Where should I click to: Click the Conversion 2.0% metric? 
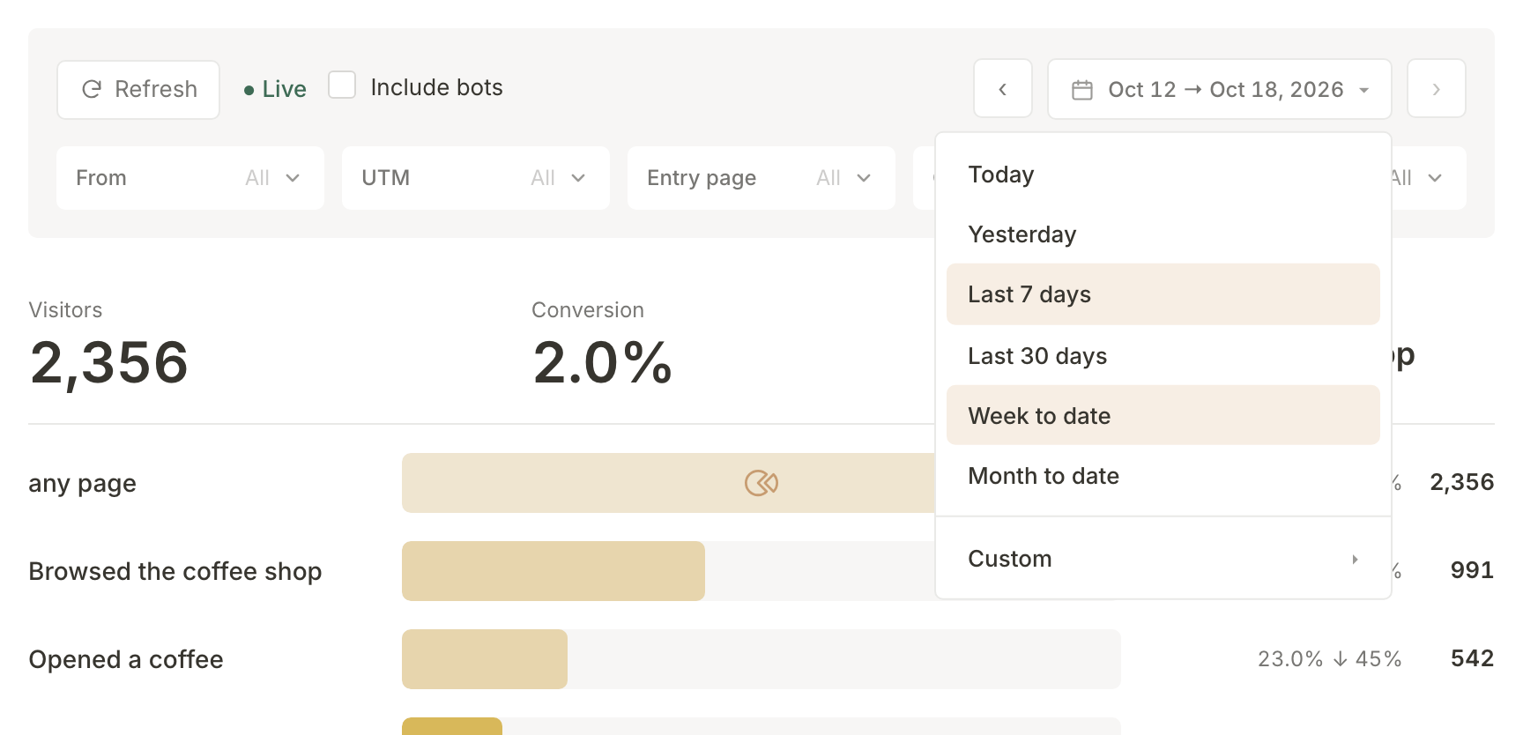[x=602, y=345]
